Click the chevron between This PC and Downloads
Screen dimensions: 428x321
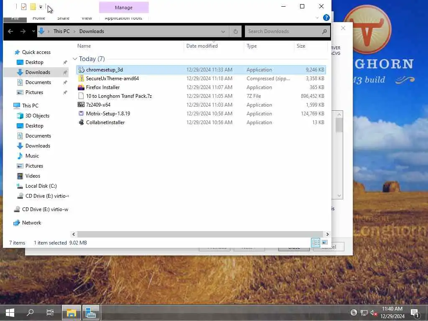pyautogui.click(x=74, y=31)
